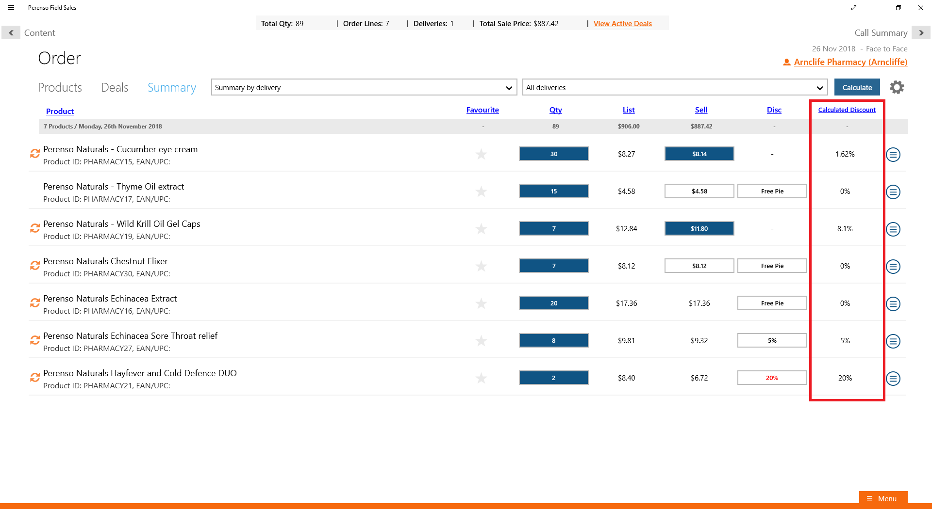932x509 pixels.
Task: Edit quantity 2 for Hayfever and Cold Defence DUO
Action: [553, 378]
